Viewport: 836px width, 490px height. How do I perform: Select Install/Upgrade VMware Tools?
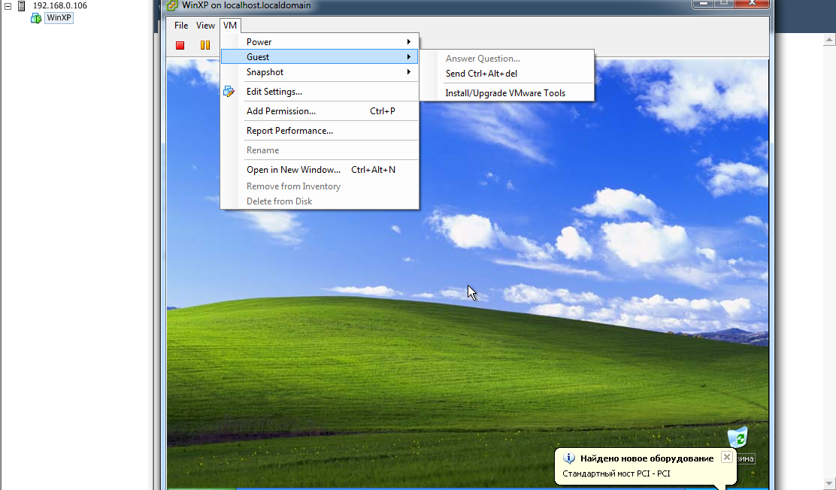(505, 93)
